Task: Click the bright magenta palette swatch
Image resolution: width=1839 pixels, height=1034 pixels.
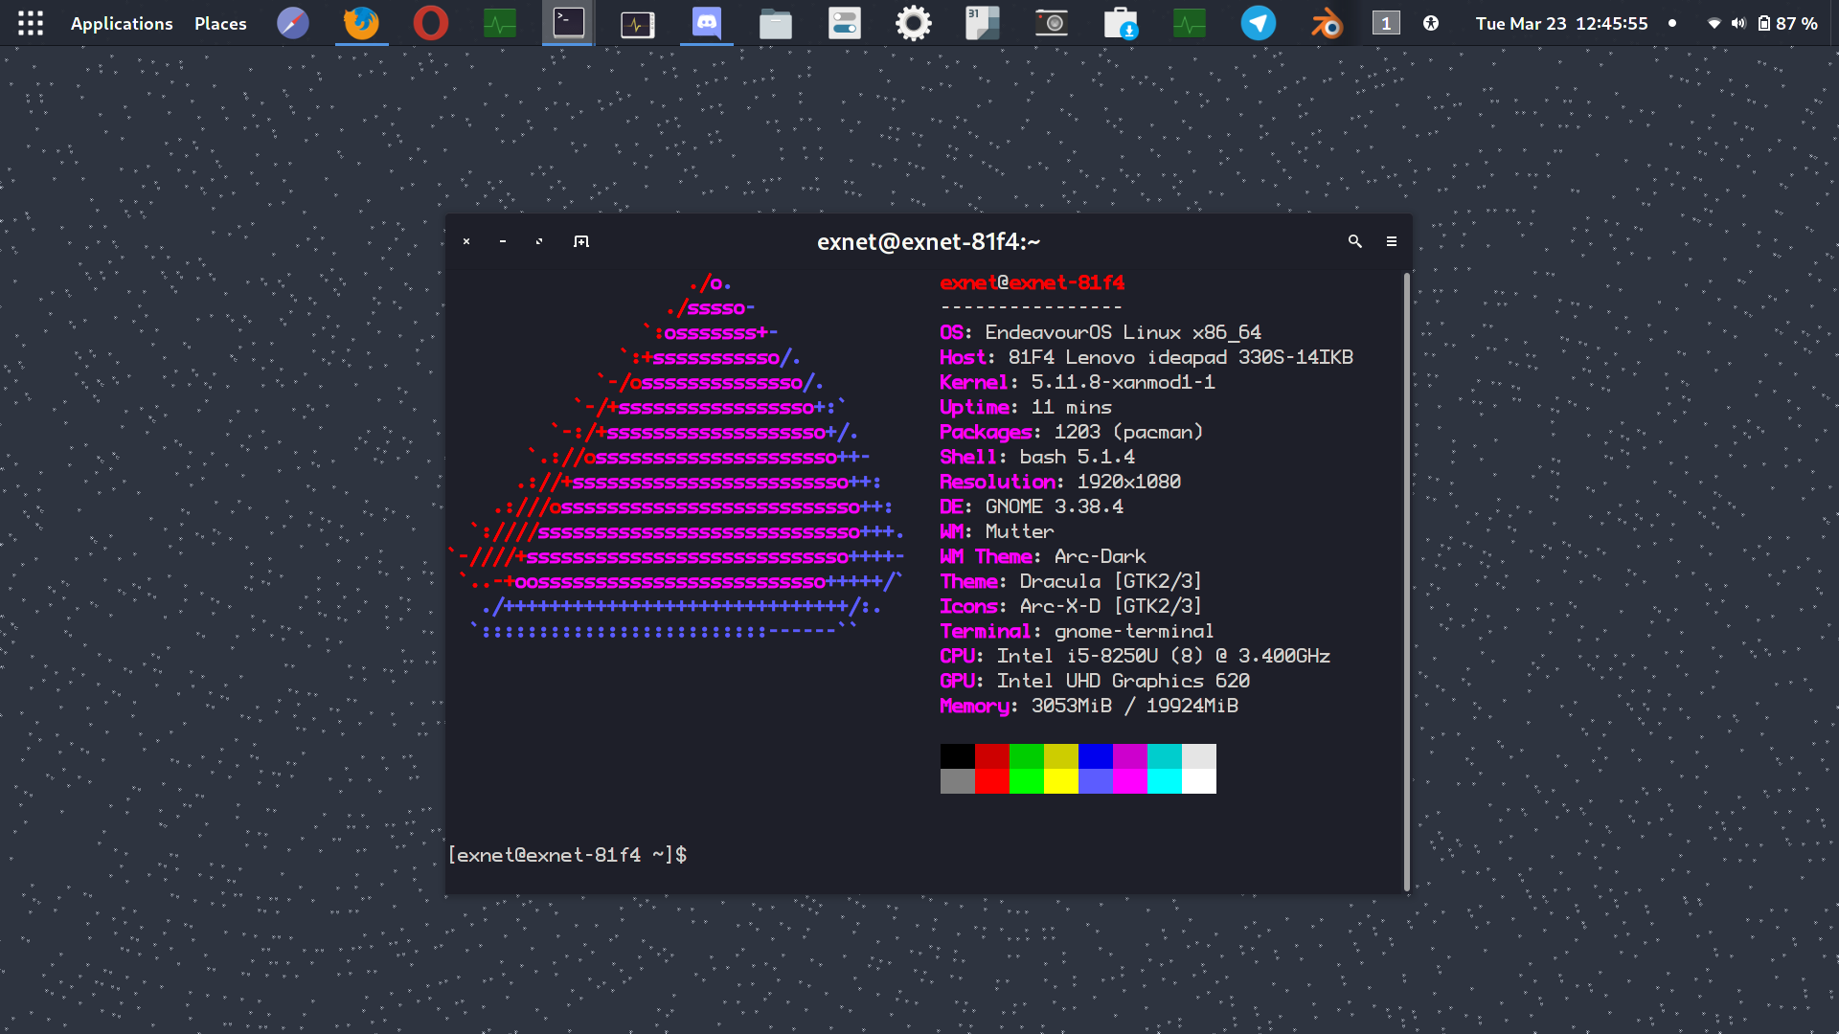Action: 1130,781
